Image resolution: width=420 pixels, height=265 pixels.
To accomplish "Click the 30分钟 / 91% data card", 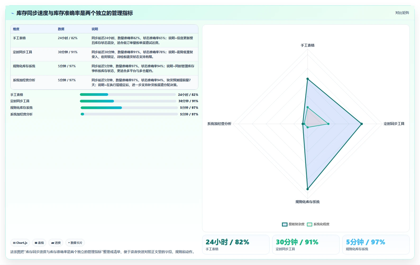I will tap(306, 245).
